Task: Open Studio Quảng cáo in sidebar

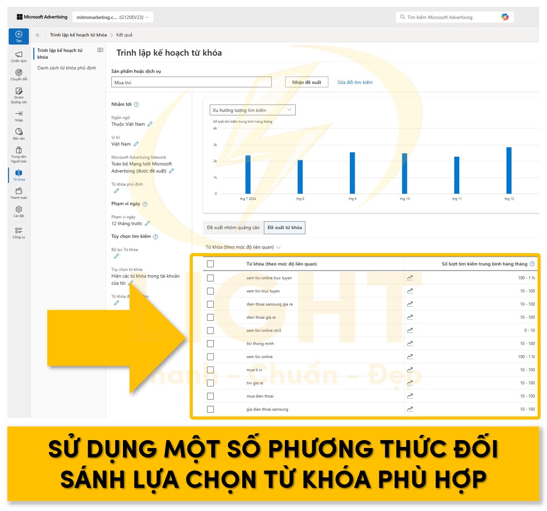Action: click(x=18, y=96)
